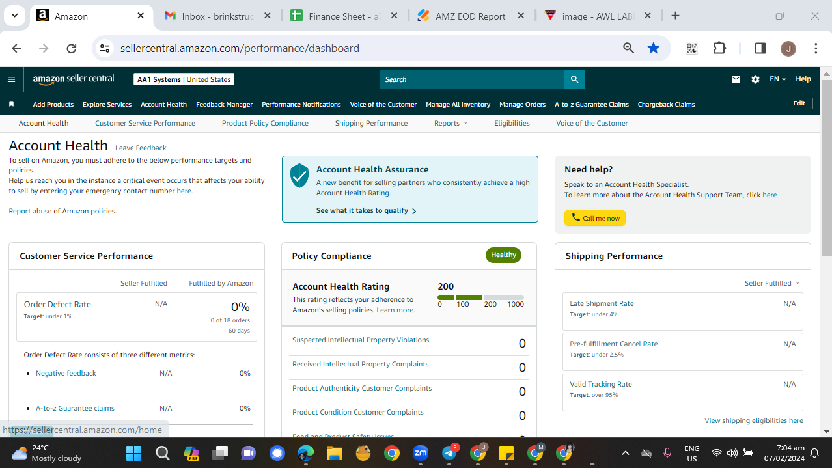This screenshot has width=832, height=468.
Task: Open Manage All Inventory in navigation bar
Action: tap(458, 104)
